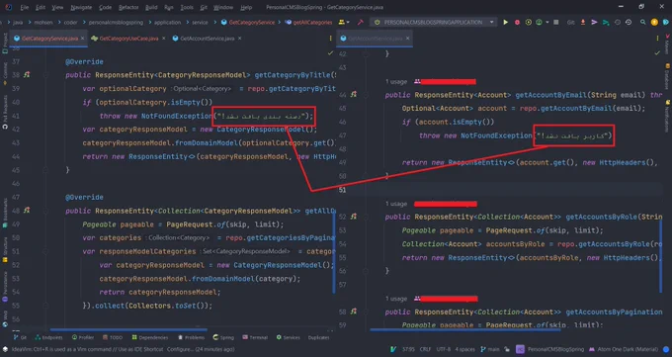
Task: Click the IdeaVim icon in the status bar
Action: pyautogui.click(x=393, y=349)
